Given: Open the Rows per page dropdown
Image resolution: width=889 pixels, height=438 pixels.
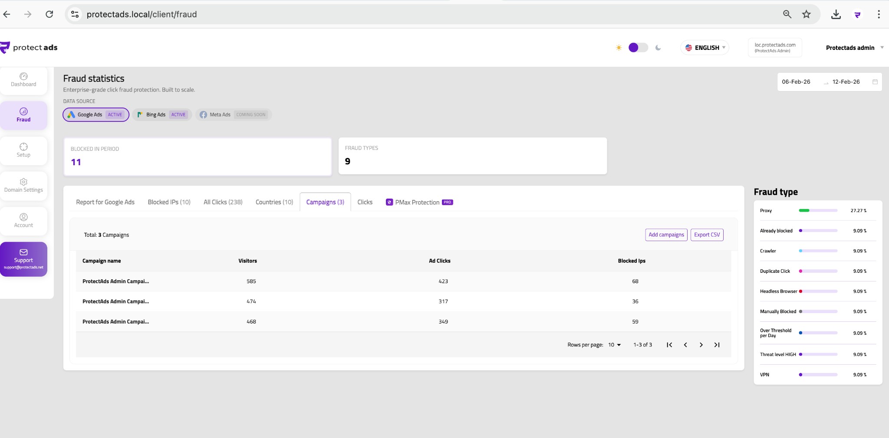Looking at the screenshot, I should pyautogui.click(x=614, y=344).
